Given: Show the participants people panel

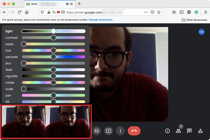Looking at the screenshot, I should tap(178, 131).
